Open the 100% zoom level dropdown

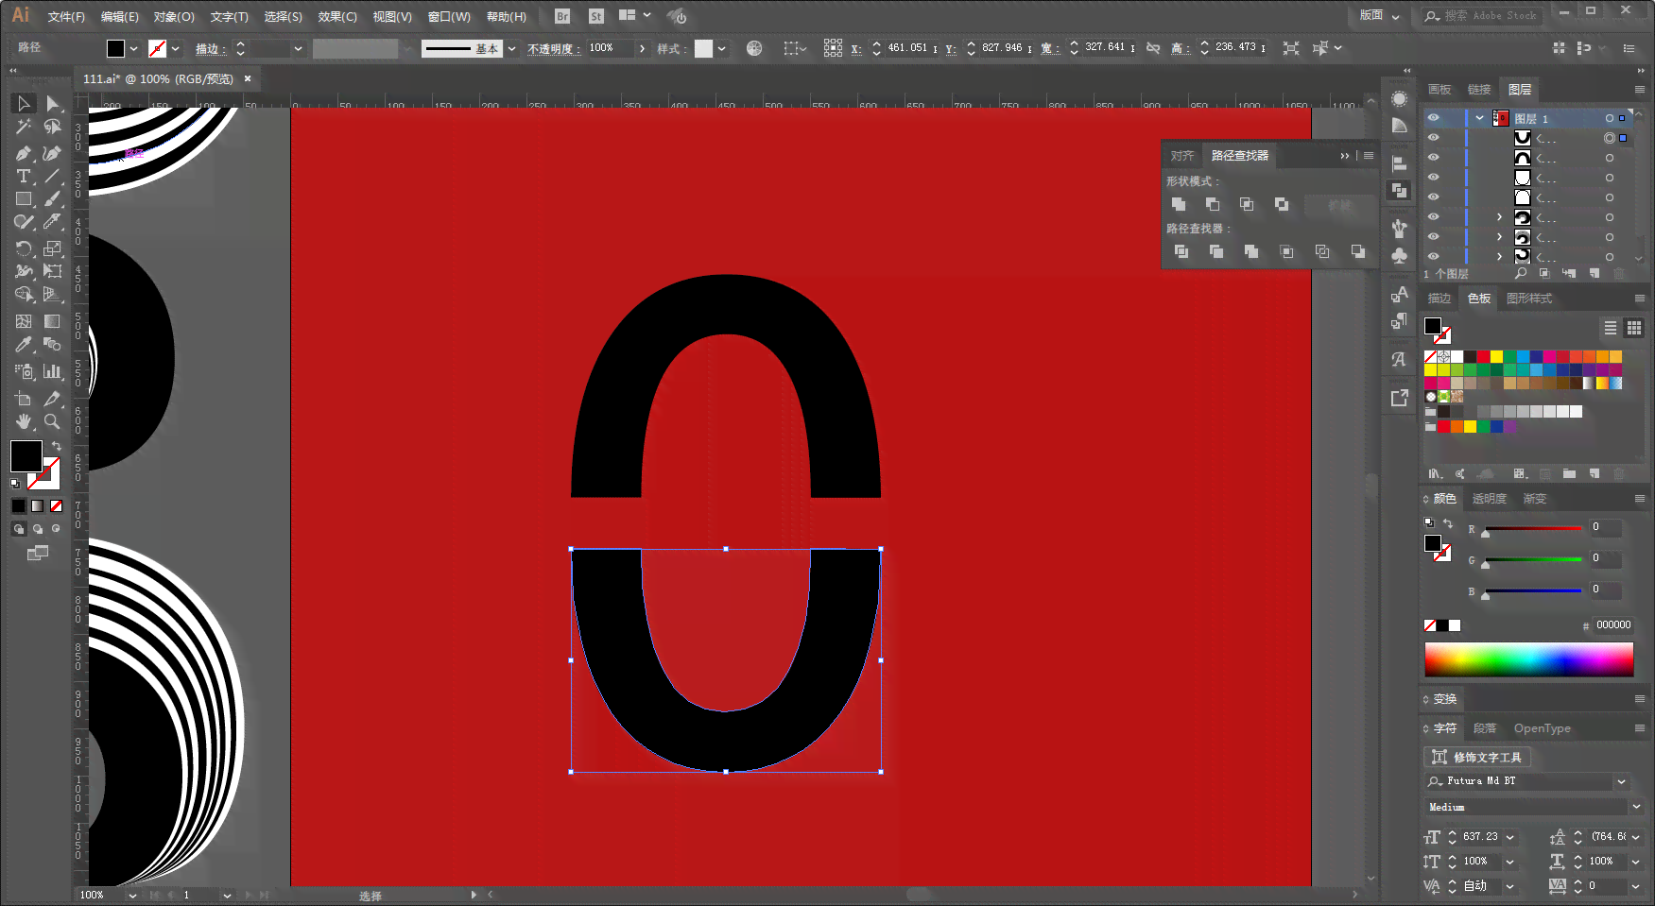pyautogui.click(x=132, y=895)
